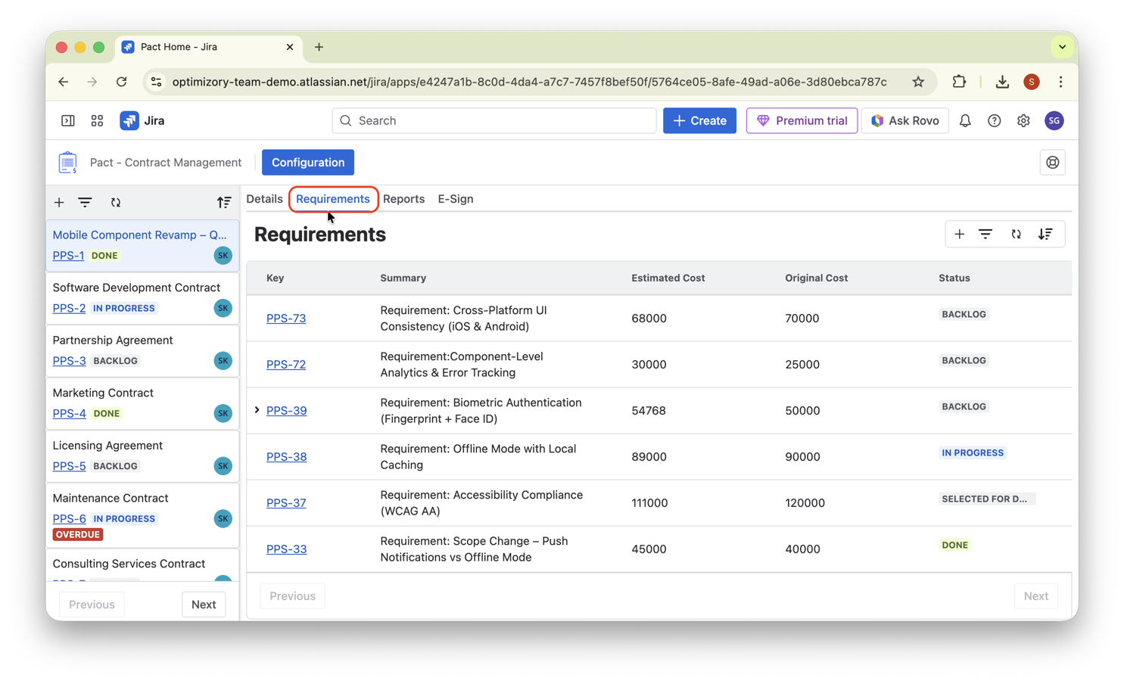
Task: Open the E-Sign tab
Action: (455, 198)
